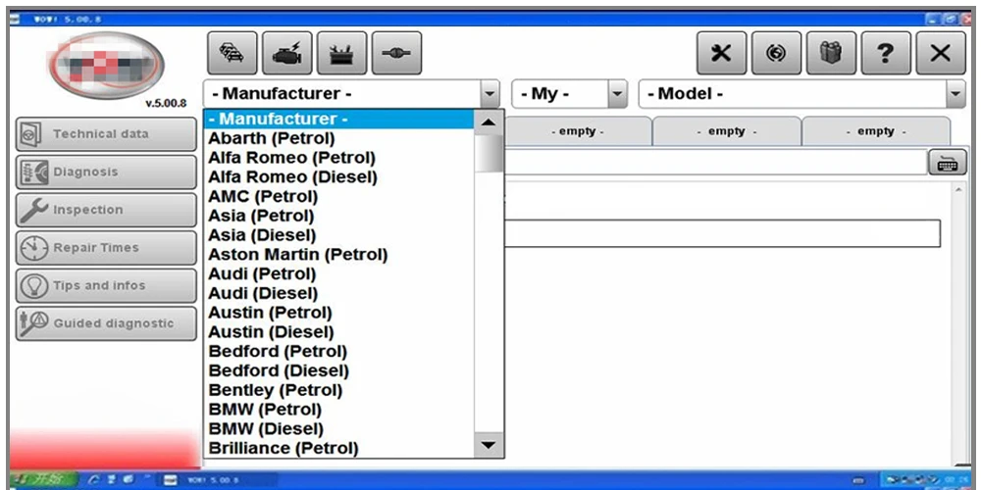Open the Technical data section
This screenshot has width=981, height=490.
(x=106, y=133)
